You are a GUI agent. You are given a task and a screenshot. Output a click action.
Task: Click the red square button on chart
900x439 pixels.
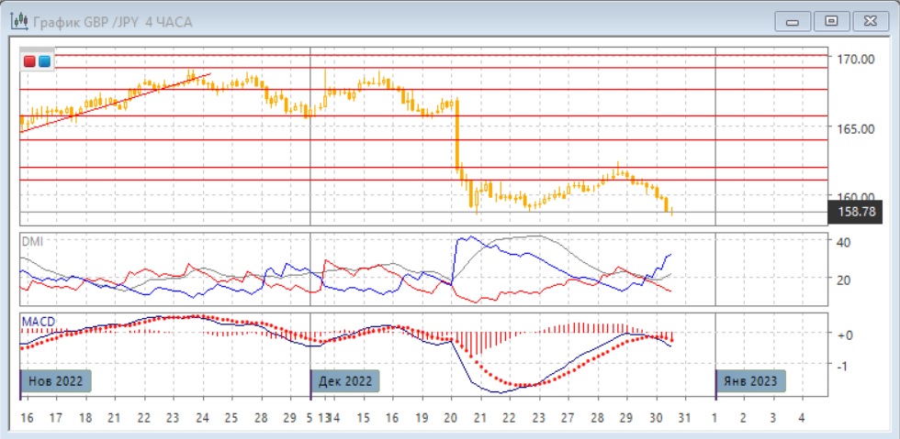[29, 61]
